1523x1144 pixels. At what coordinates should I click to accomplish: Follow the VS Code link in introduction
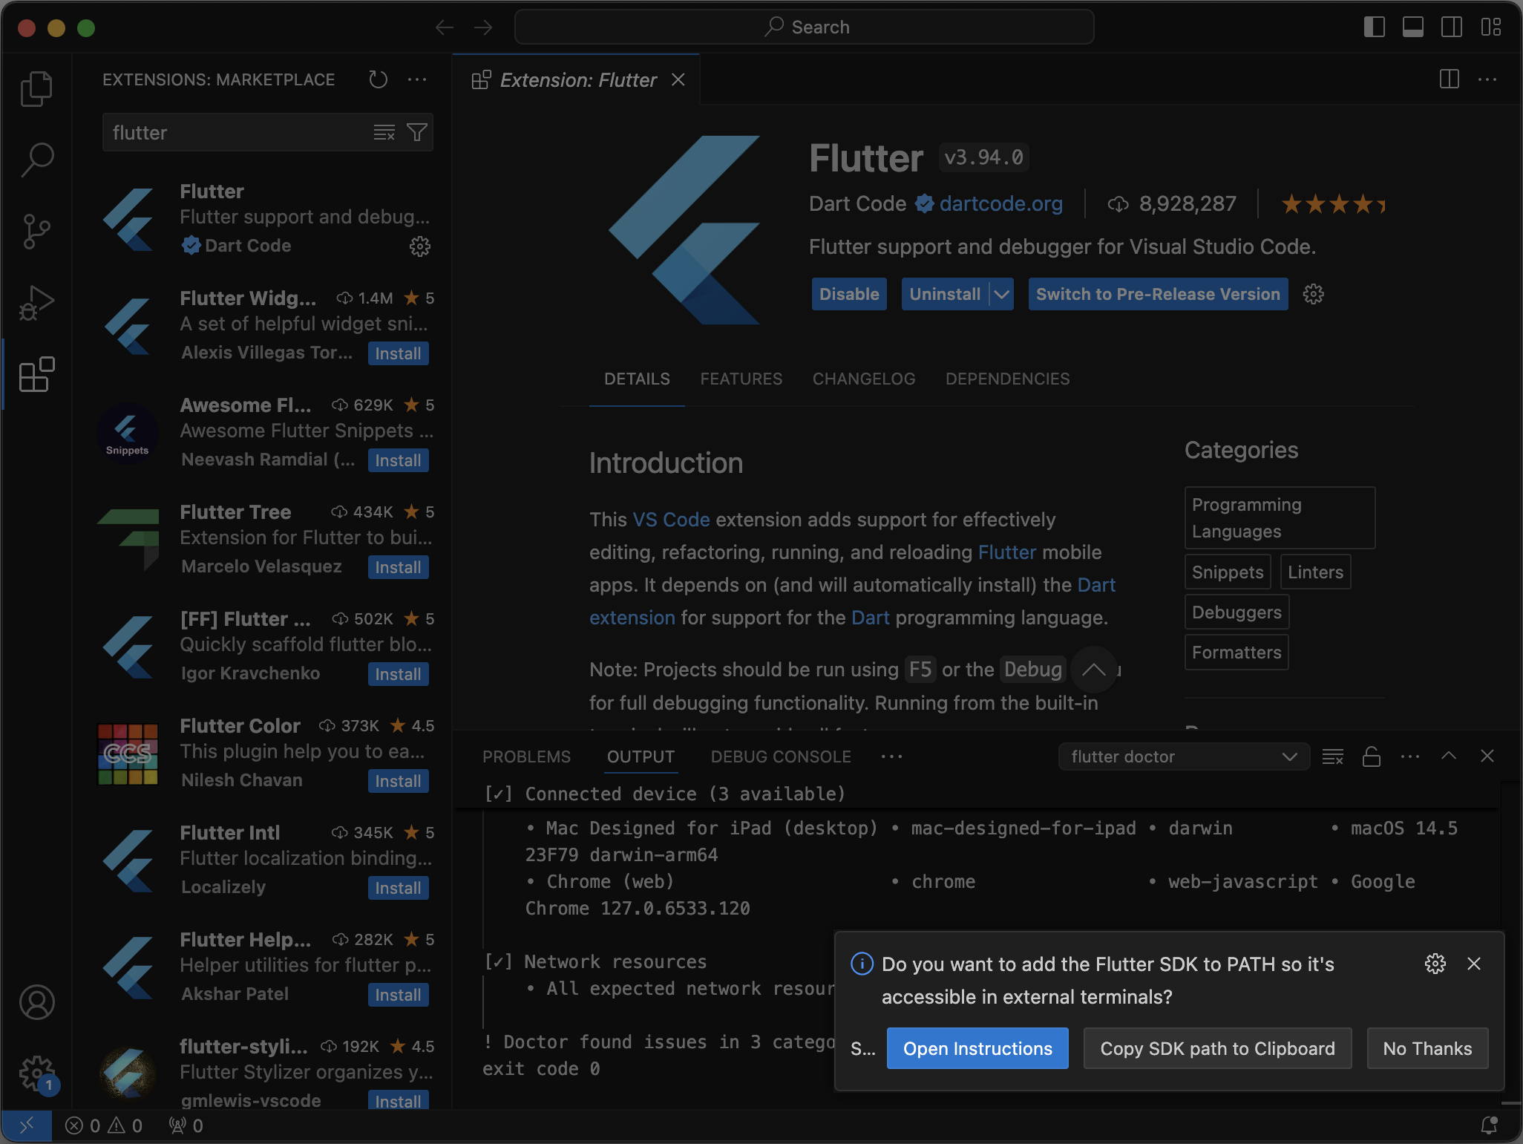671,520
